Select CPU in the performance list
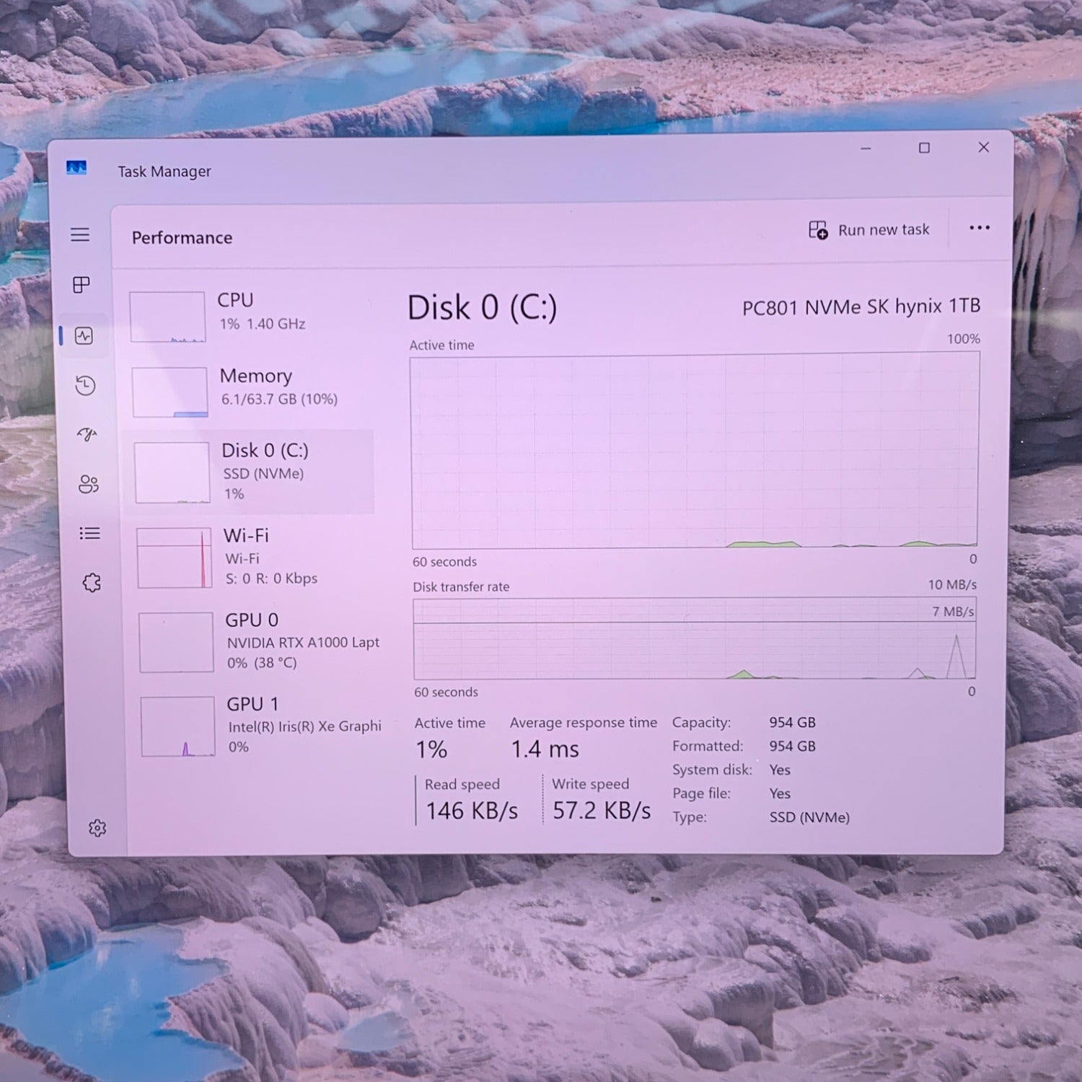This screenshot has height=1082, width=1082. 245,315
